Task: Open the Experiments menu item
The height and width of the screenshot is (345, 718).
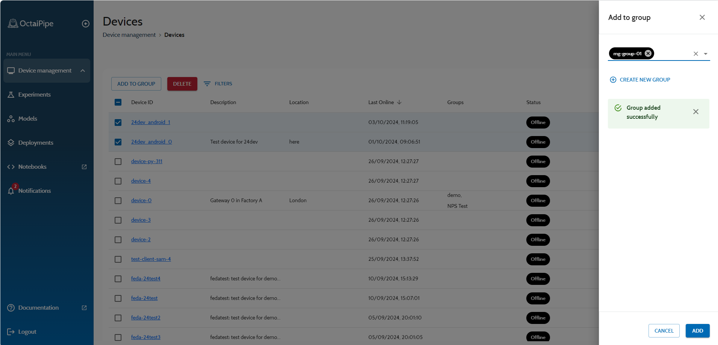Action: click(x=47, y=95)
